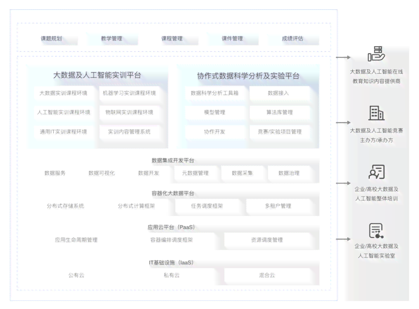Click the IT基础设施 (IaaS) title

[171, 263]
